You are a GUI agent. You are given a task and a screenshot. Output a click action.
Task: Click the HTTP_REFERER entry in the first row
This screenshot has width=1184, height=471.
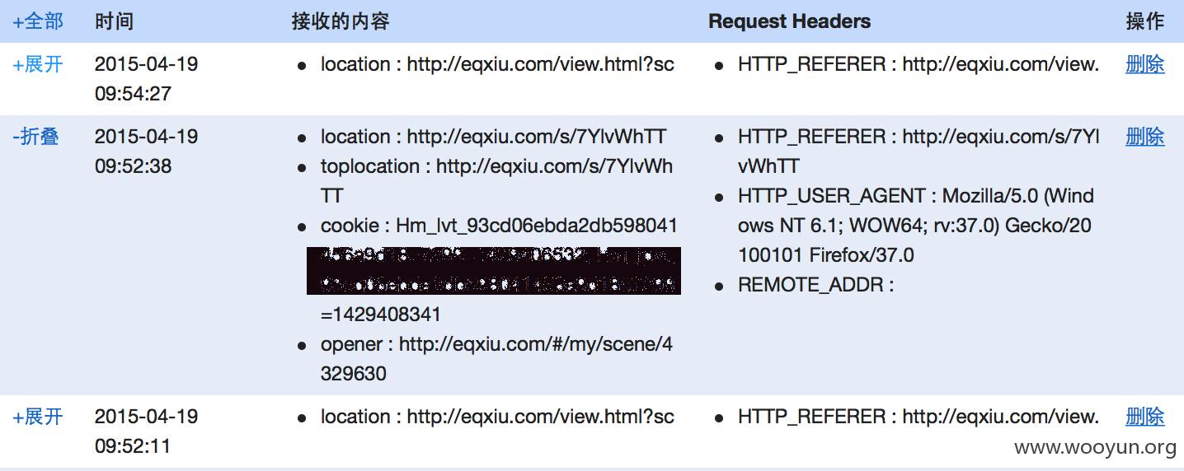point(919,64)
